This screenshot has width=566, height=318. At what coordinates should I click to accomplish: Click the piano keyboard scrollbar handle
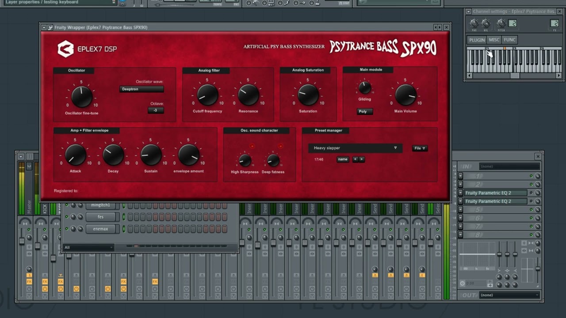coord(515,76)
